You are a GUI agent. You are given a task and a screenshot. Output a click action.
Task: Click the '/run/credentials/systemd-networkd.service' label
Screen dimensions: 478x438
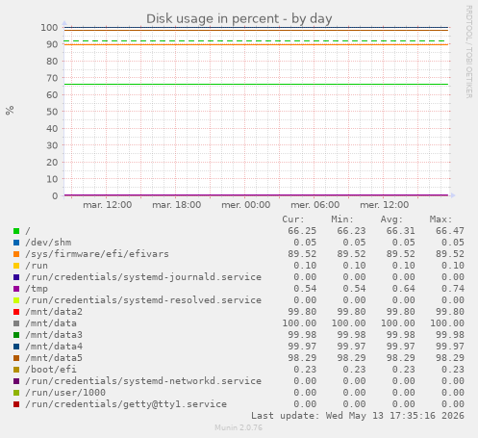(x=143, y=381)
